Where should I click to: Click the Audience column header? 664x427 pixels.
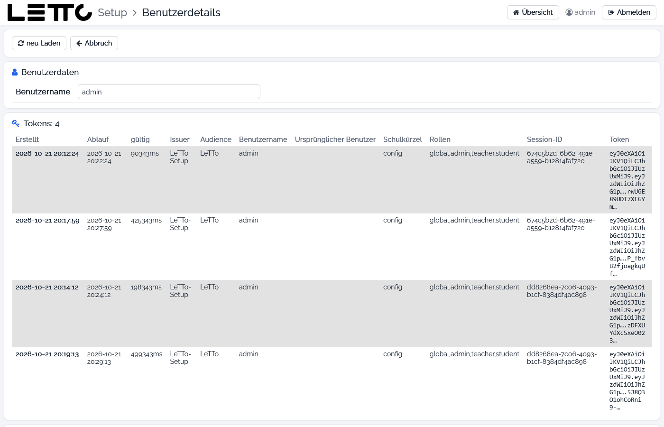tap(216, 139)
